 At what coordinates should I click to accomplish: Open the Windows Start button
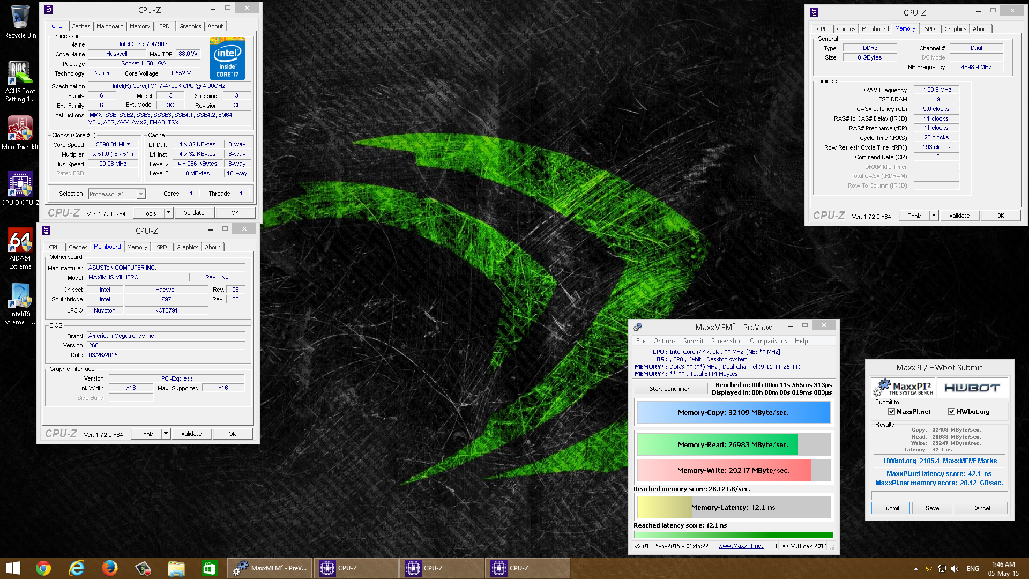click(13, 568)
